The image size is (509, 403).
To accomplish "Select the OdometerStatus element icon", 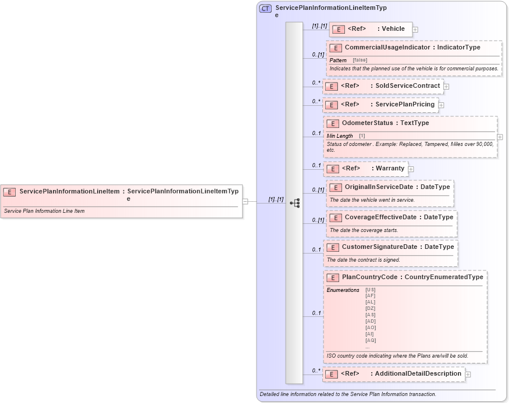I will 333,123.
